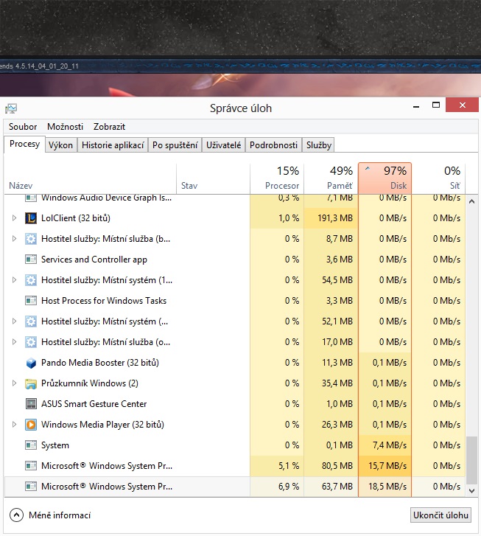Click the Host Process for Windows Tasks icon

click(31, 301)
